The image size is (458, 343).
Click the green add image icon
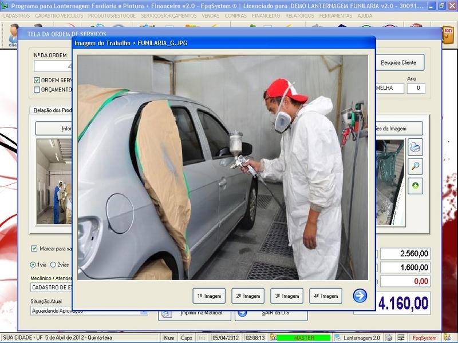click(415, 185)
